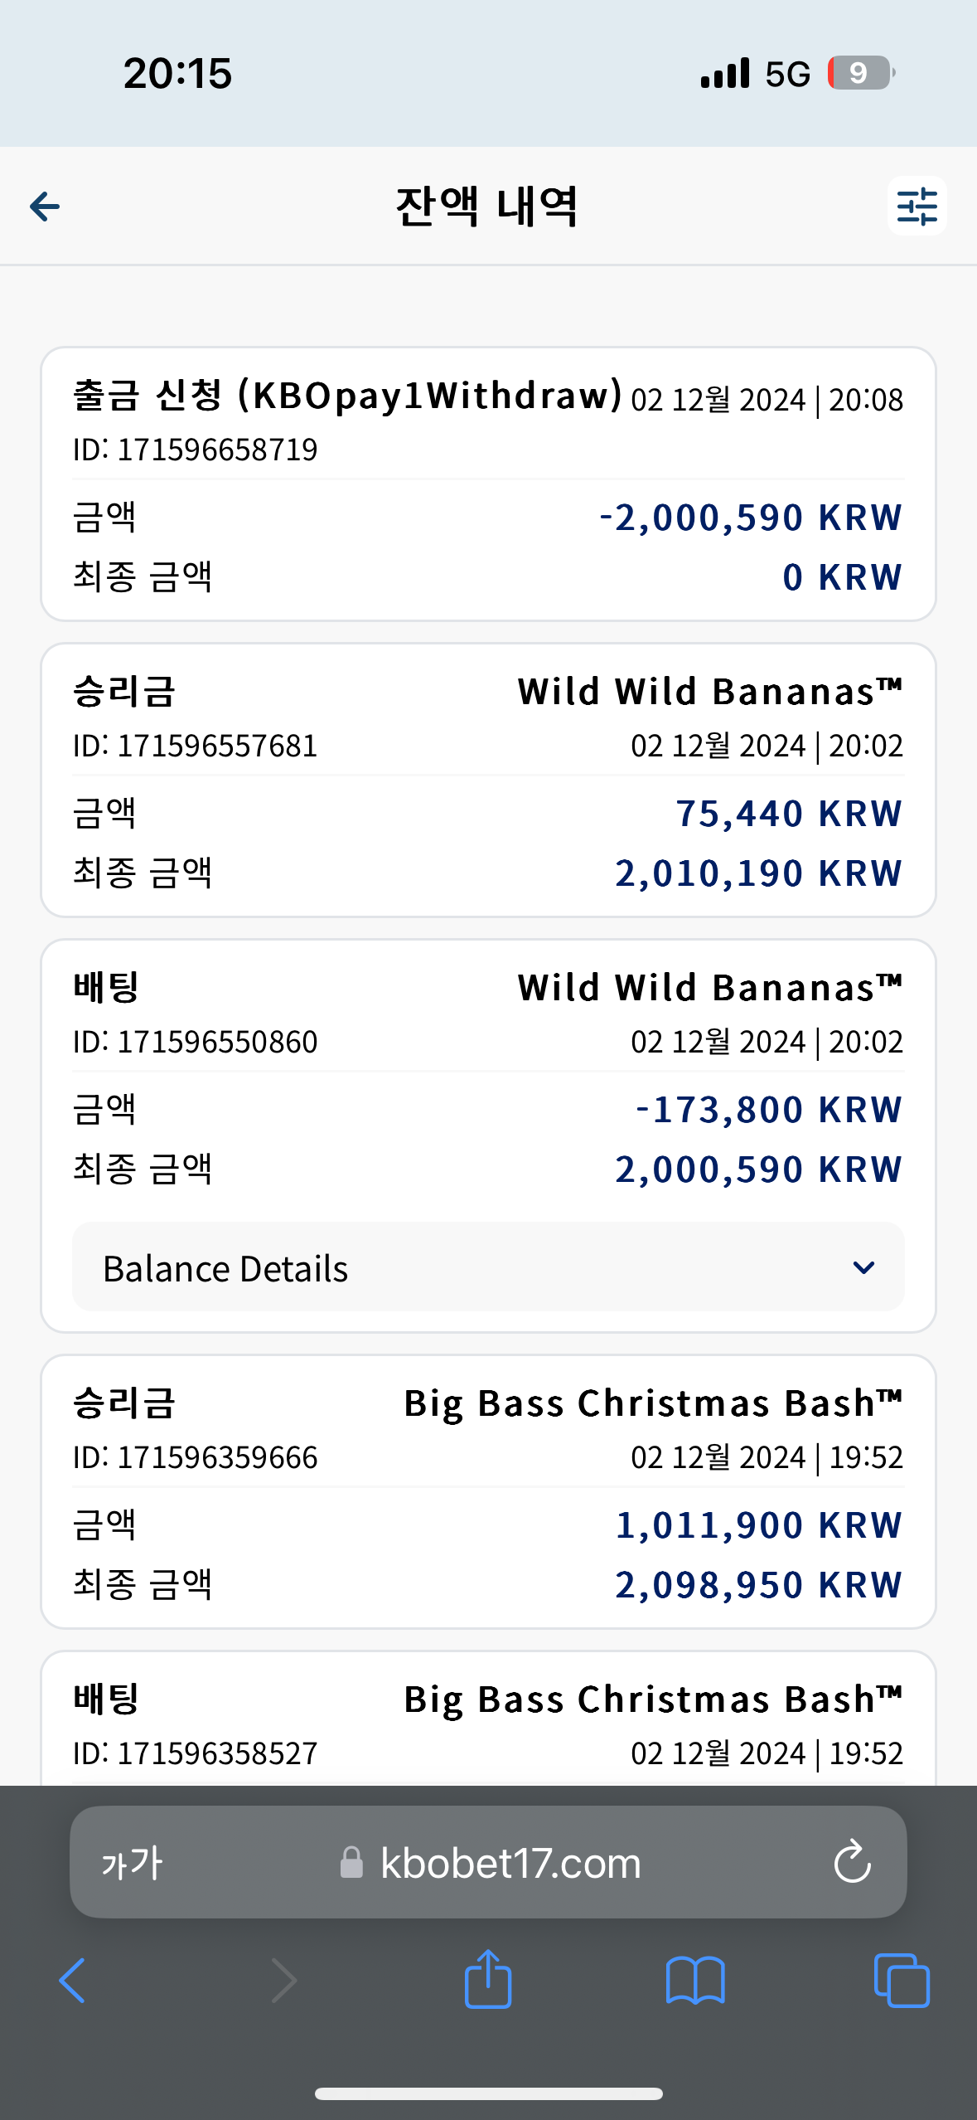Tap the Safari forward chevron
977x2120 pixels.
283,1981
